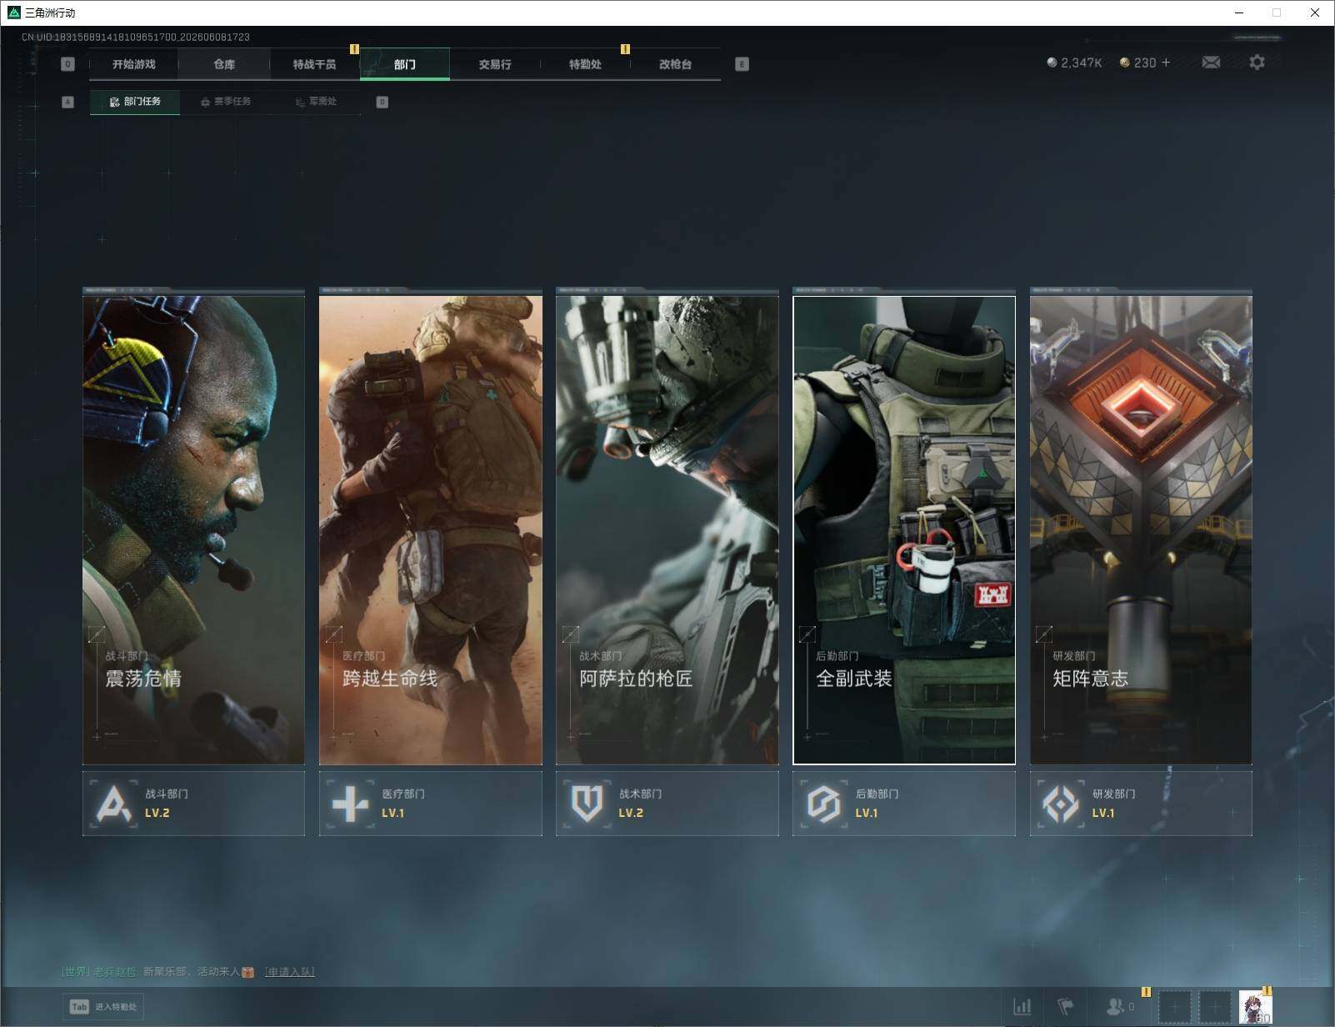The height and width of the screenshot is (1027, 1335).
Task: Click the D key sub-tab icon
Action: point(382,102)
